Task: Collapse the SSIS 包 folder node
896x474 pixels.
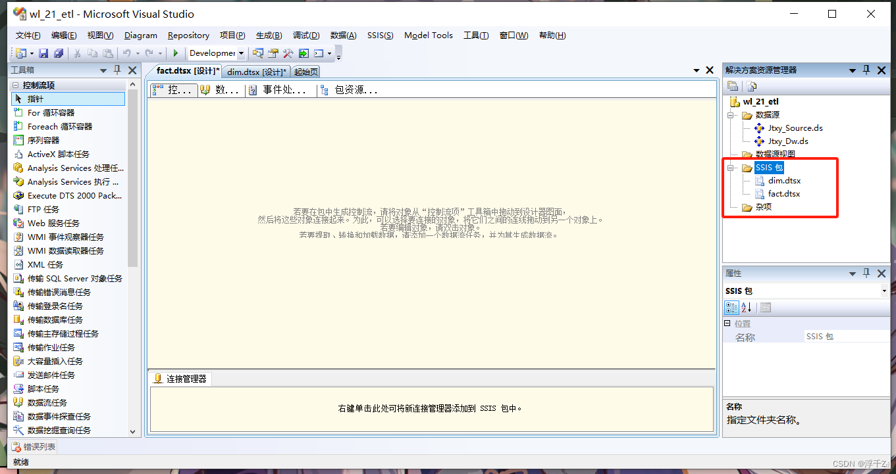Action: click(x=730, y=168)
